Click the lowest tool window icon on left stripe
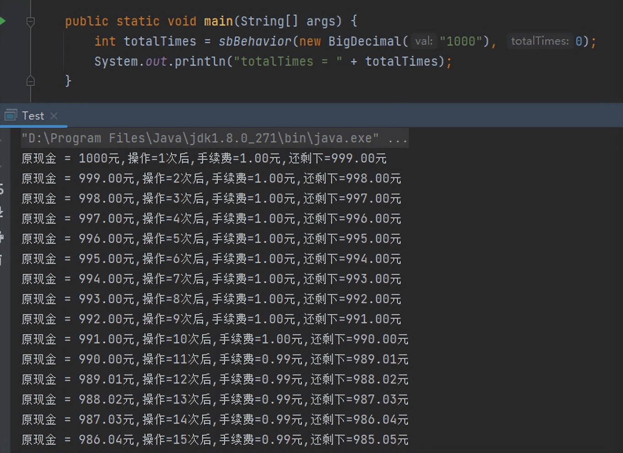623x453 pixels. point(2,260)
